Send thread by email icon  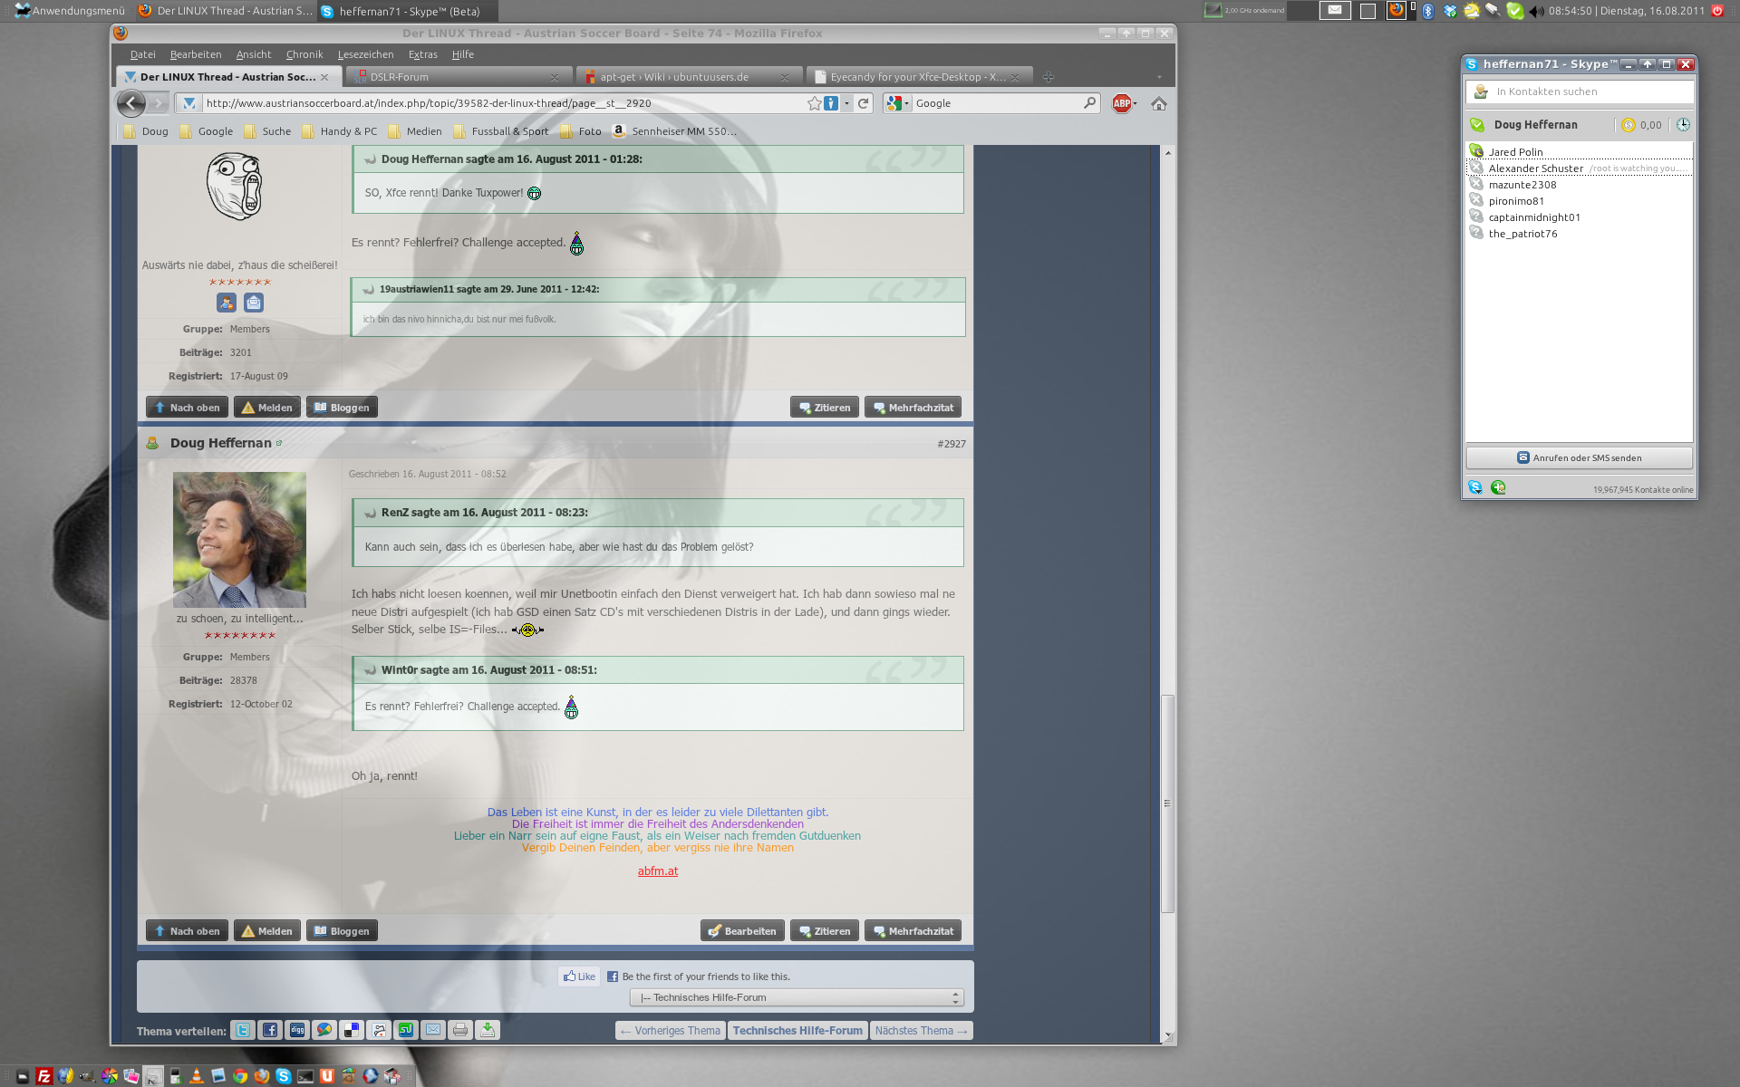(433, 1030)
